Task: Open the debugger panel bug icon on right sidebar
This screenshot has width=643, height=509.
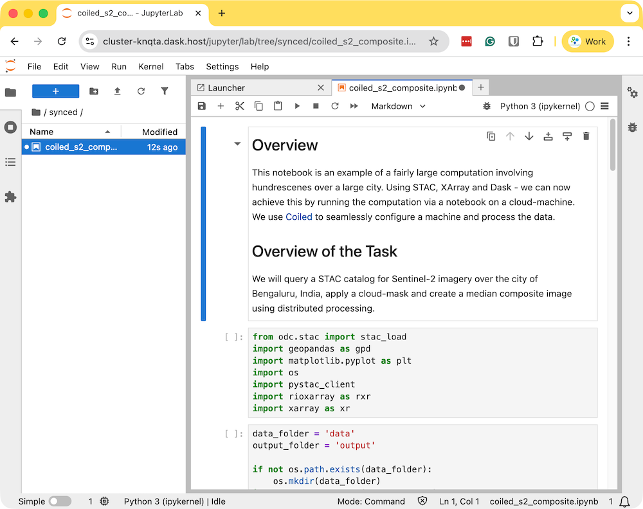Action: (x=633, y=127)
